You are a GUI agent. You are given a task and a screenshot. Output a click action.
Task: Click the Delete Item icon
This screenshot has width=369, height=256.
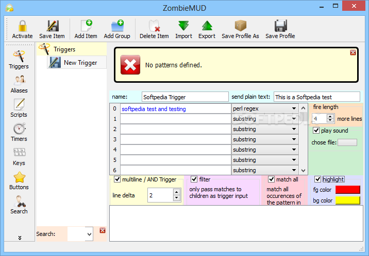point(154,26)
